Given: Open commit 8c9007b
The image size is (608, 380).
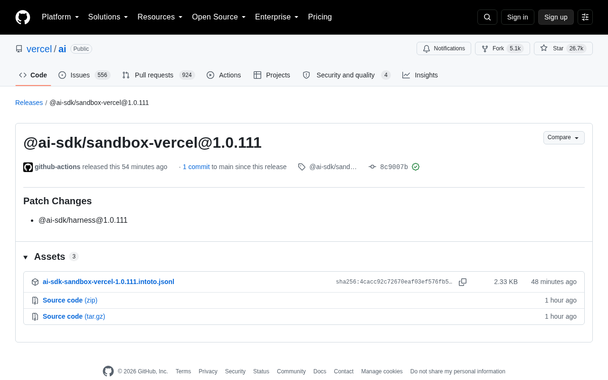Looking at the screenshot, I should 394,167.
